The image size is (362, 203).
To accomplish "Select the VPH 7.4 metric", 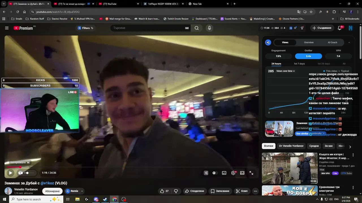I will 338,56.
